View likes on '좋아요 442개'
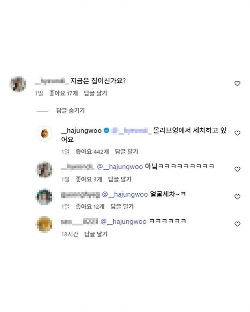Screen dimensions: 250x312 (x=92, y=151)
